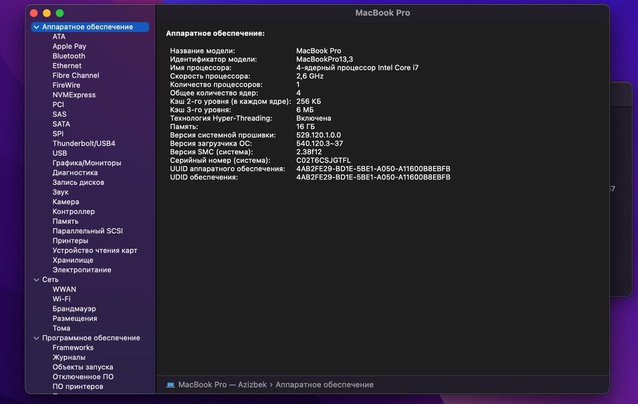This screenshot has width=638, height=404.
Task: Select Отключенное ПО entry
Action: pyautogui.click(x=83, y=377)
